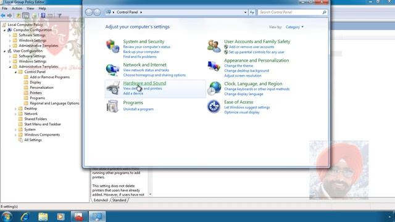The height and width of the screenshot is (222, 395).
Task: Collapse the Computer Configuration node
Action: pyautogui.click(x=4, y=30)
